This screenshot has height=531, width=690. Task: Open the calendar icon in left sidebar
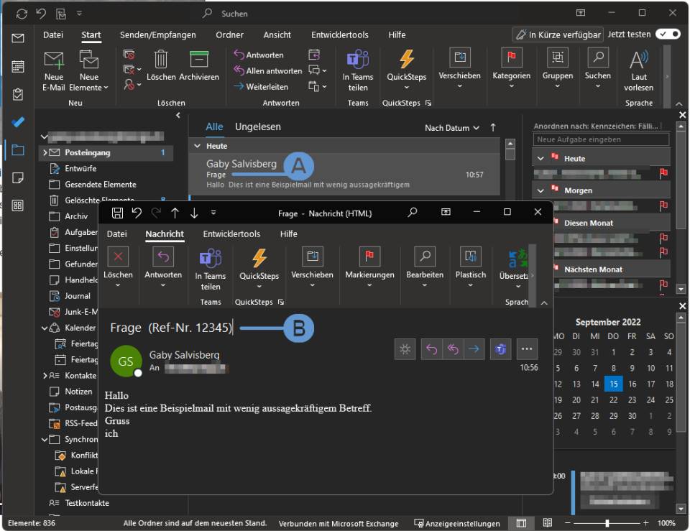[18, 66]
